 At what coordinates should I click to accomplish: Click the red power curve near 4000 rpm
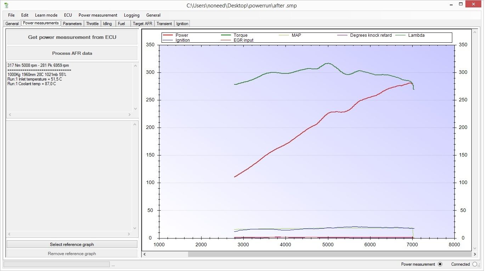[285, 144]
